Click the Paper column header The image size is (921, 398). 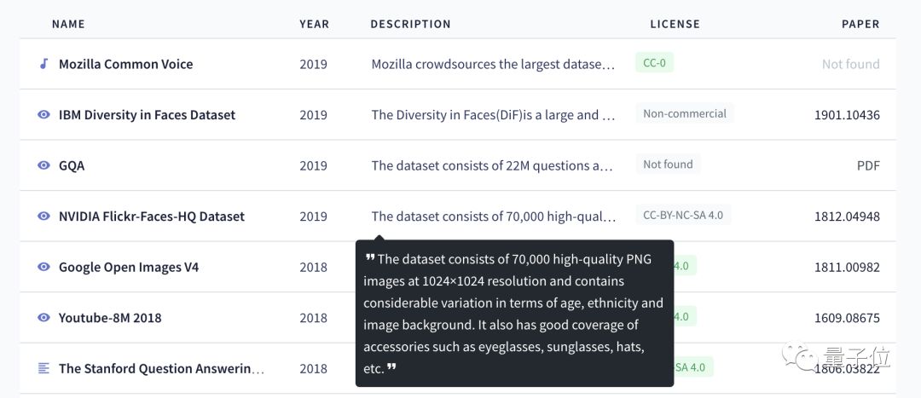pyautogui.click(x=860, y=24)
